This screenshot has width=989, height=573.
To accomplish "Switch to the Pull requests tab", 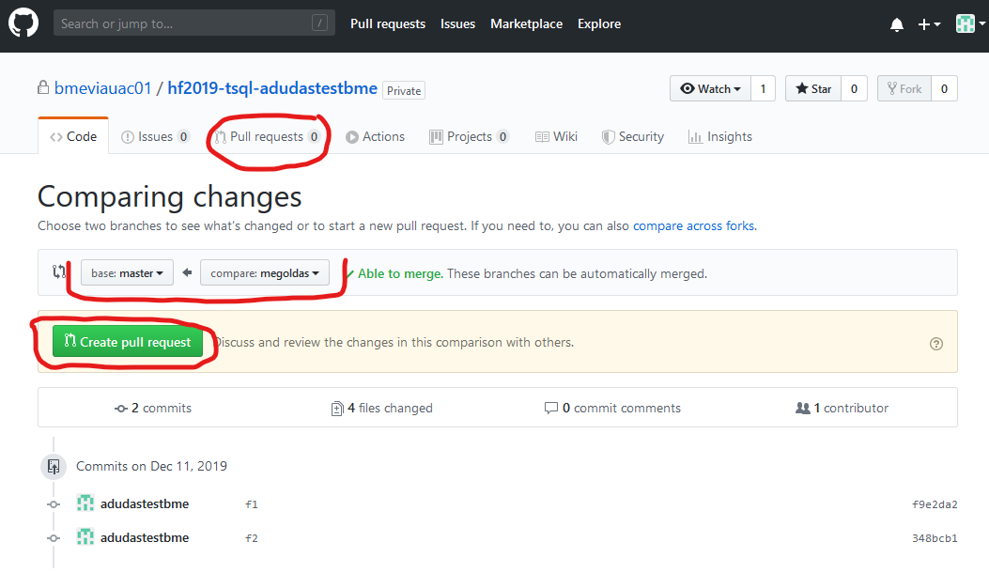I will (x=267, y=136).
